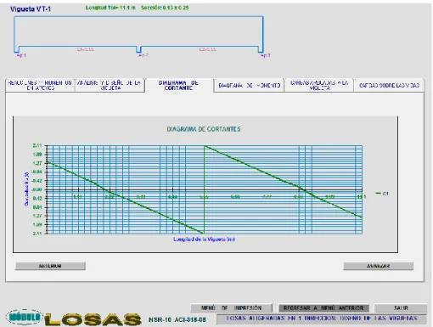Click the Vigueta VT-1 heading
433x327 pixels.
(x=31, y=9)
